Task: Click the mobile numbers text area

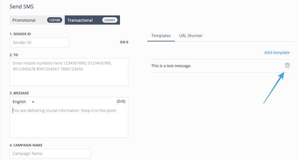Action: [x=69, y=72]
